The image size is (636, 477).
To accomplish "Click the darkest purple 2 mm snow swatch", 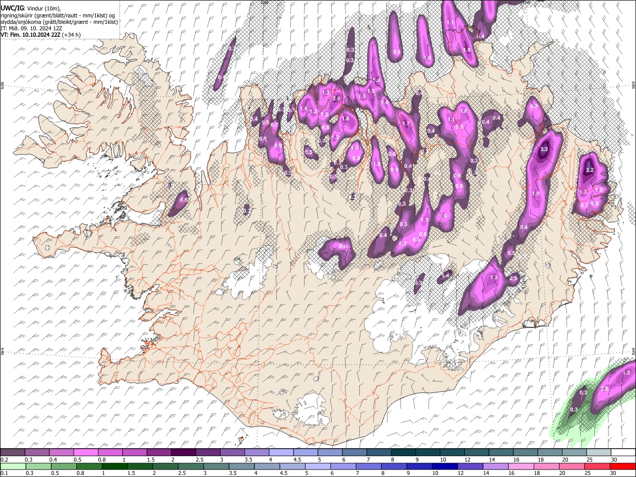I will click(183, 453).
